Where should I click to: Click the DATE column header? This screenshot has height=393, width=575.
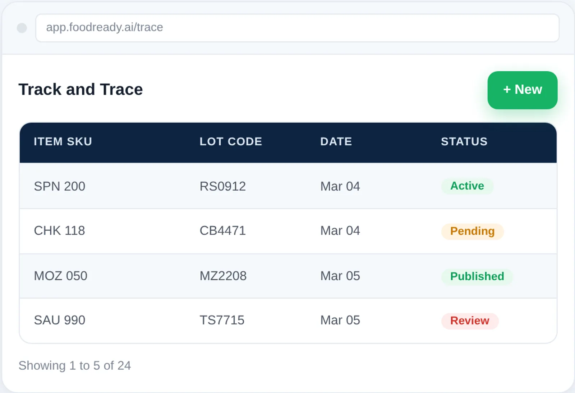click(336, 141)
